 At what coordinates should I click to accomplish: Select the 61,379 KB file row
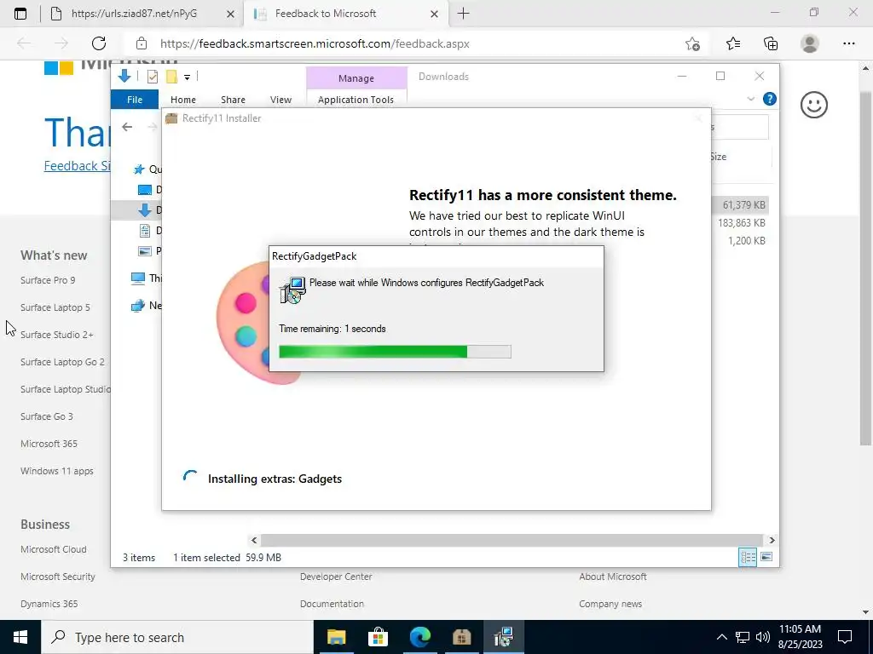(x=741, y=205)
